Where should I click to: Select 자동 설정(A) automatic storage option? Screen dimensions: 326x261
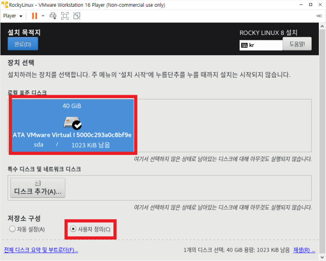point(27,229)
